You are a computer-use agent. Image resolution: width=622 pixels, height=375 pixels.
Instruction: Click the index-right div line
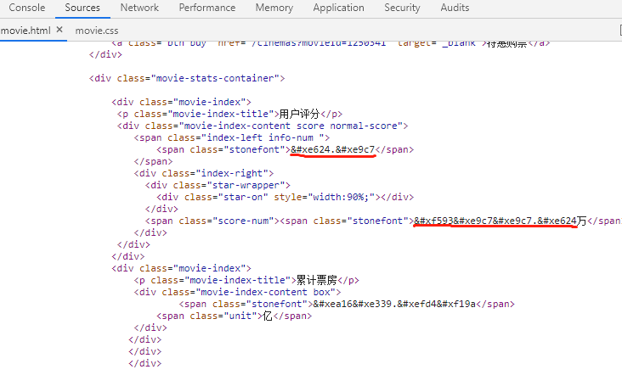(x=203, y=173)
